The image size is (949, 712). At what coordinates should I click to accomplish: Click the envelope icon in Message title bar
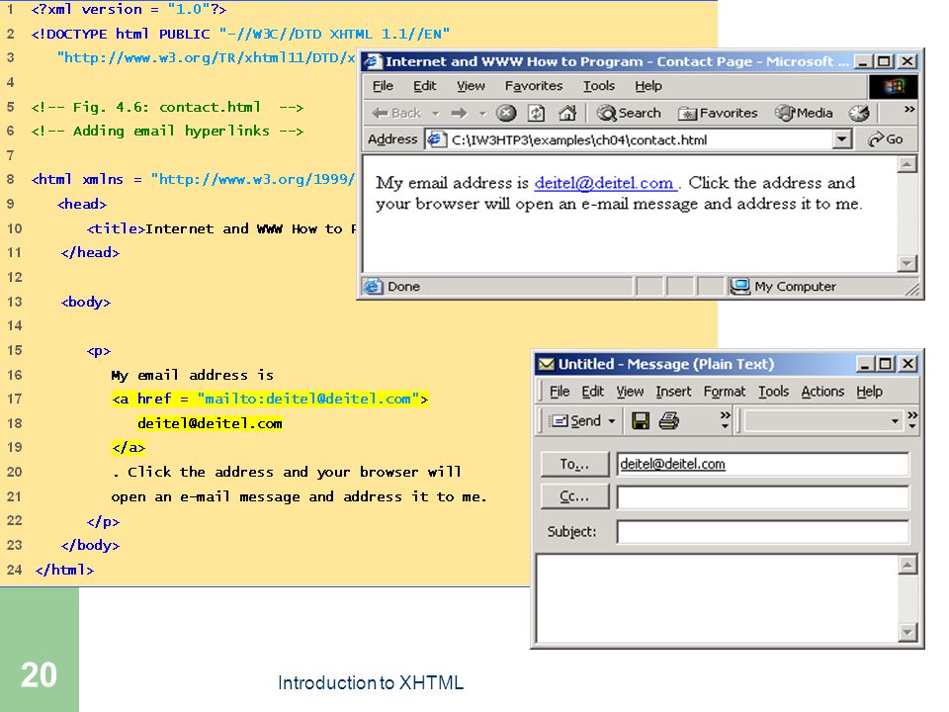(x=546, y=364)
